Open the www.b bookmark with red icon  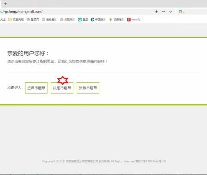(134, 19)
